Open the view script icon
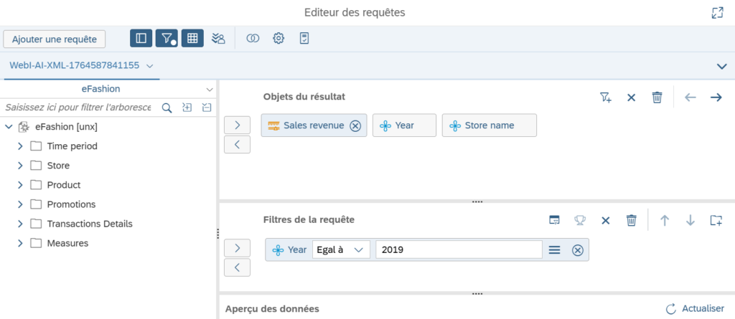Screen dimensions: 735x319 click(x=304, y=39)
